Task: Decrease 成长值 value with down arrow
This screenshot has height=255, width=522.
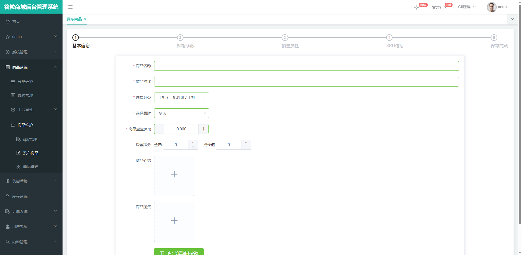Action: pos(246,147)
